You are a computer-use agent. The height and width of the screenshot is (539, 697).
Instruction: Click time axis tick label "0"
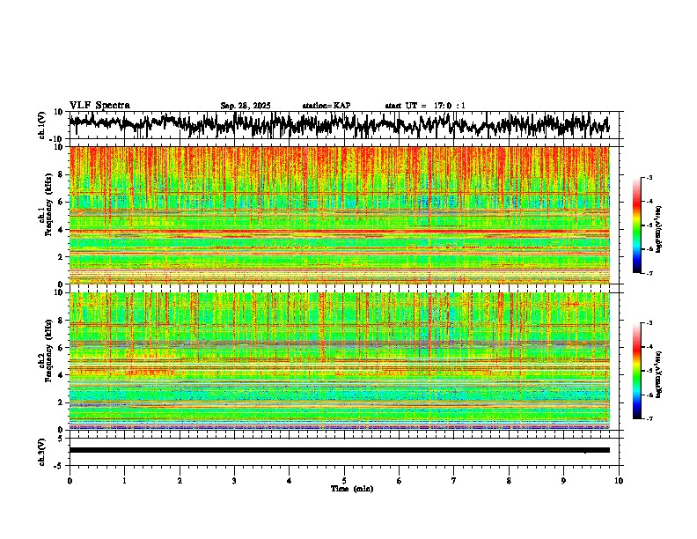click(x=70, y=481)
